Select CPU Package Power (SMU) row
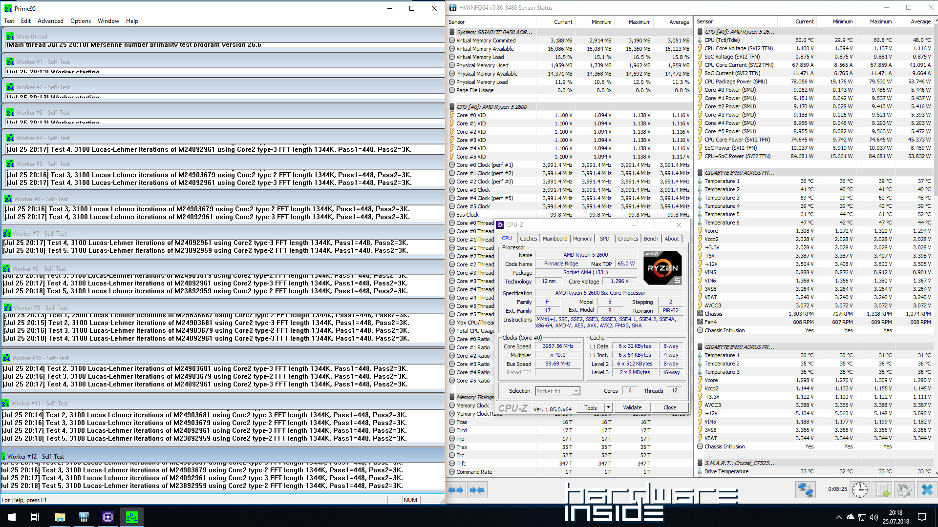 pos(815,81)
